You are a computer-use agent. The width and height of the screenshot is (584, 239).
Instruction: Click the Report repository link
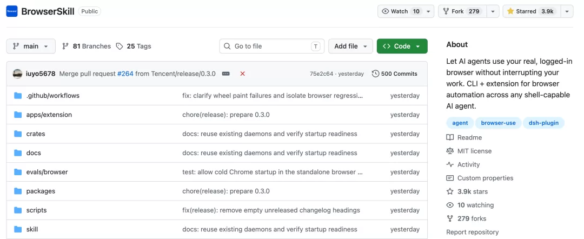tap(473, 232)
